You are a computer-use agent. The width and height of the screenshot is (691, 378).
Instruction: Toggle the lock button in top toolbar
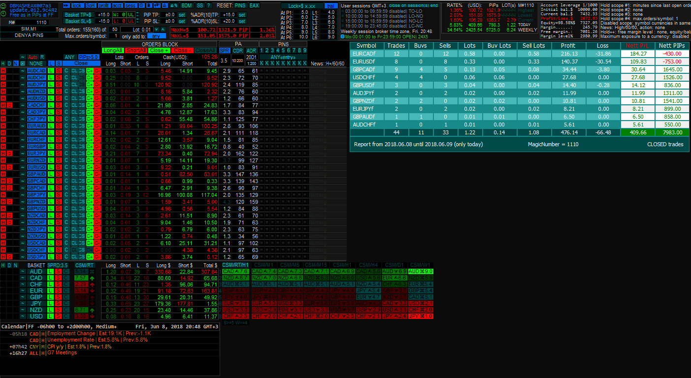(77, 5)
